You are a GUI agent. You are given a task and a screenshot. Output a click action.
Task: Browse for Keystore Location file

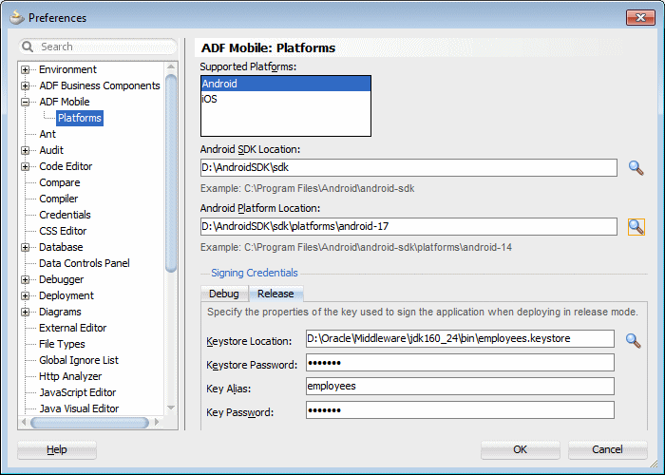(634, 339)
